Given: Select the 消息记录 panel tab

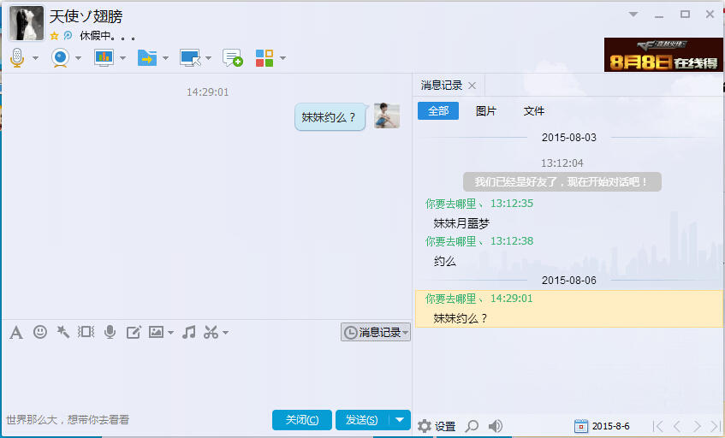Looking at the screenshot, I should click(x=442, y=86).
